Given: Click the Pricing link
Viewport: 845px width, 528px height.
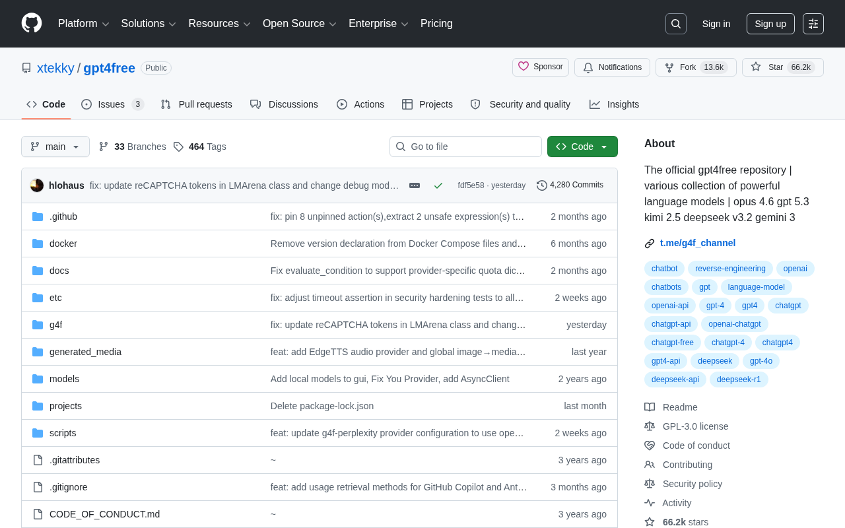Looking at the screenshot, I should [x=436, y=24].
